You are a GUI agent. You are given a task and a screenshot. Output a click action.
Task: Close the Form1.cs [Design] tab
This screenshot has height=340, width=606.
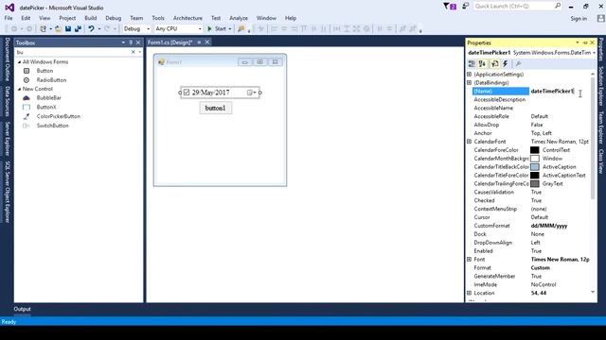coord(207,42)
